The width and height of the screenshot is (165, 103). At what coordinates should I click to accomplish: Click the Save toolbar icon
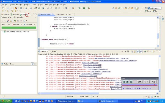[8, 8]
